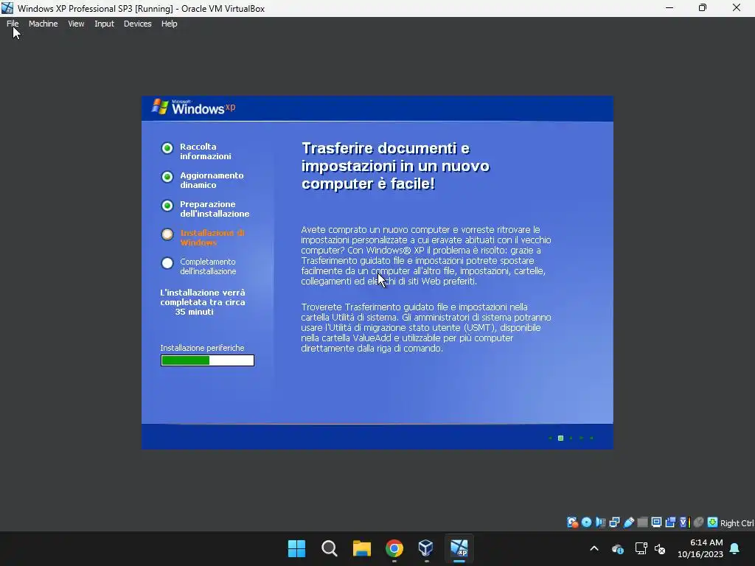Open the Windows Start button
This screenshot has width=755, height=566.
tap(296, 548)
